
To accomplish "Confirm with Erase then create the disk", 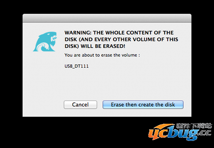I will coord(143,105).
